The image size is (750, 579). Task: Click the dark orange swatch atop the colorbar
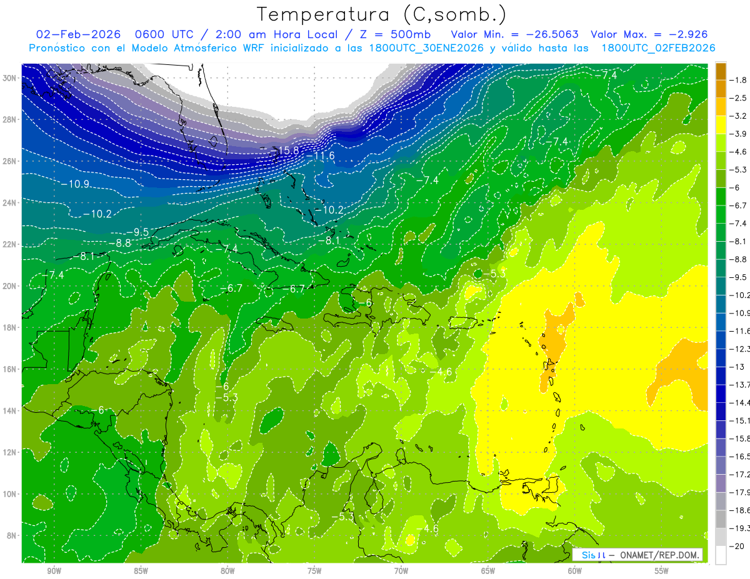[x=721, y=71]
